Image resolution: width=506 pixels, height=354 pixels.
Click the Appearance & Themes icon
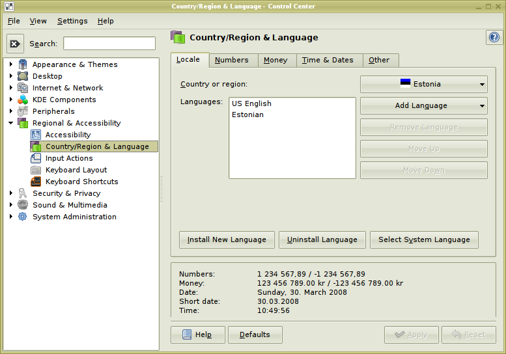tap(23, 64)
